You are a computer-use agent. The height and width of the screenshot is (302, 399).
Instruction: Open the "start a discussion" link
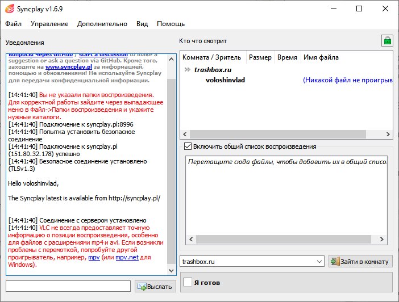(103, 55)
